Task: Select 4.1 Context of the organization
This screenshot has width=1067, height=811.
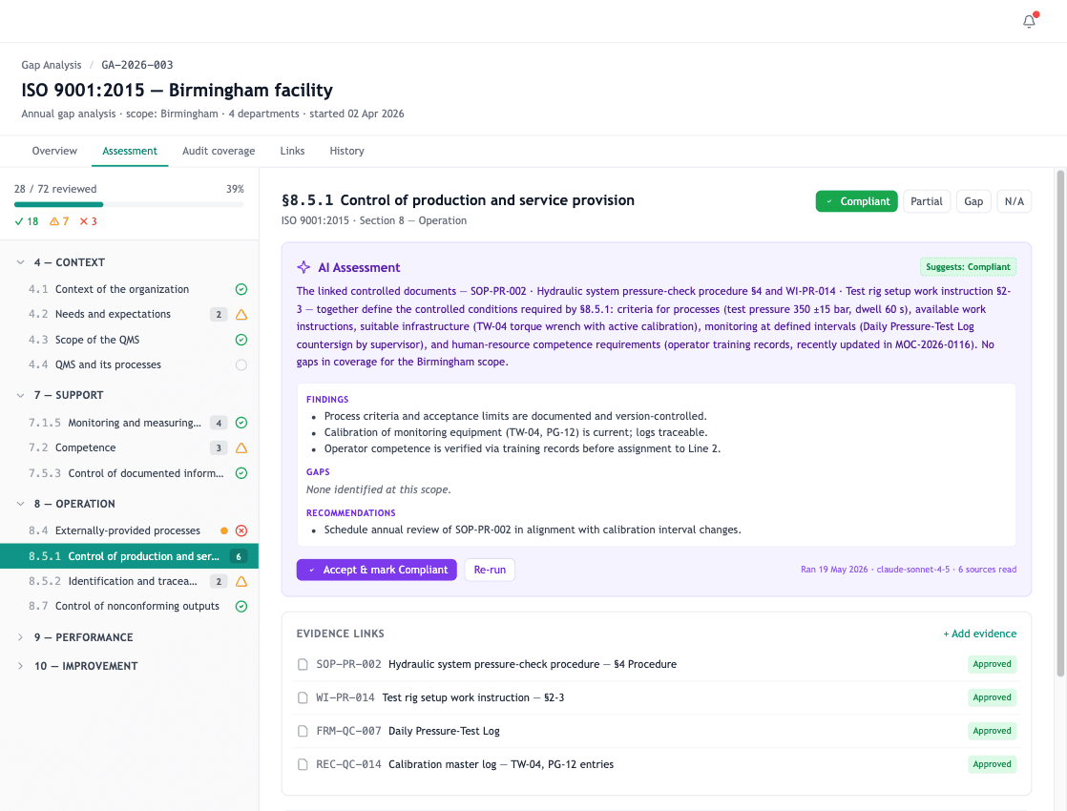Action: click(x=129, y=289)
